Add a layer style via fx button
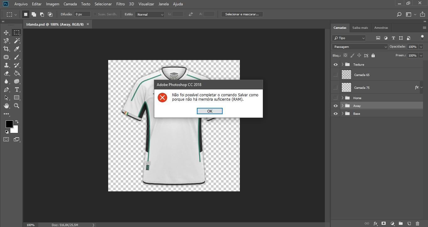 click(x=375, y=224)
